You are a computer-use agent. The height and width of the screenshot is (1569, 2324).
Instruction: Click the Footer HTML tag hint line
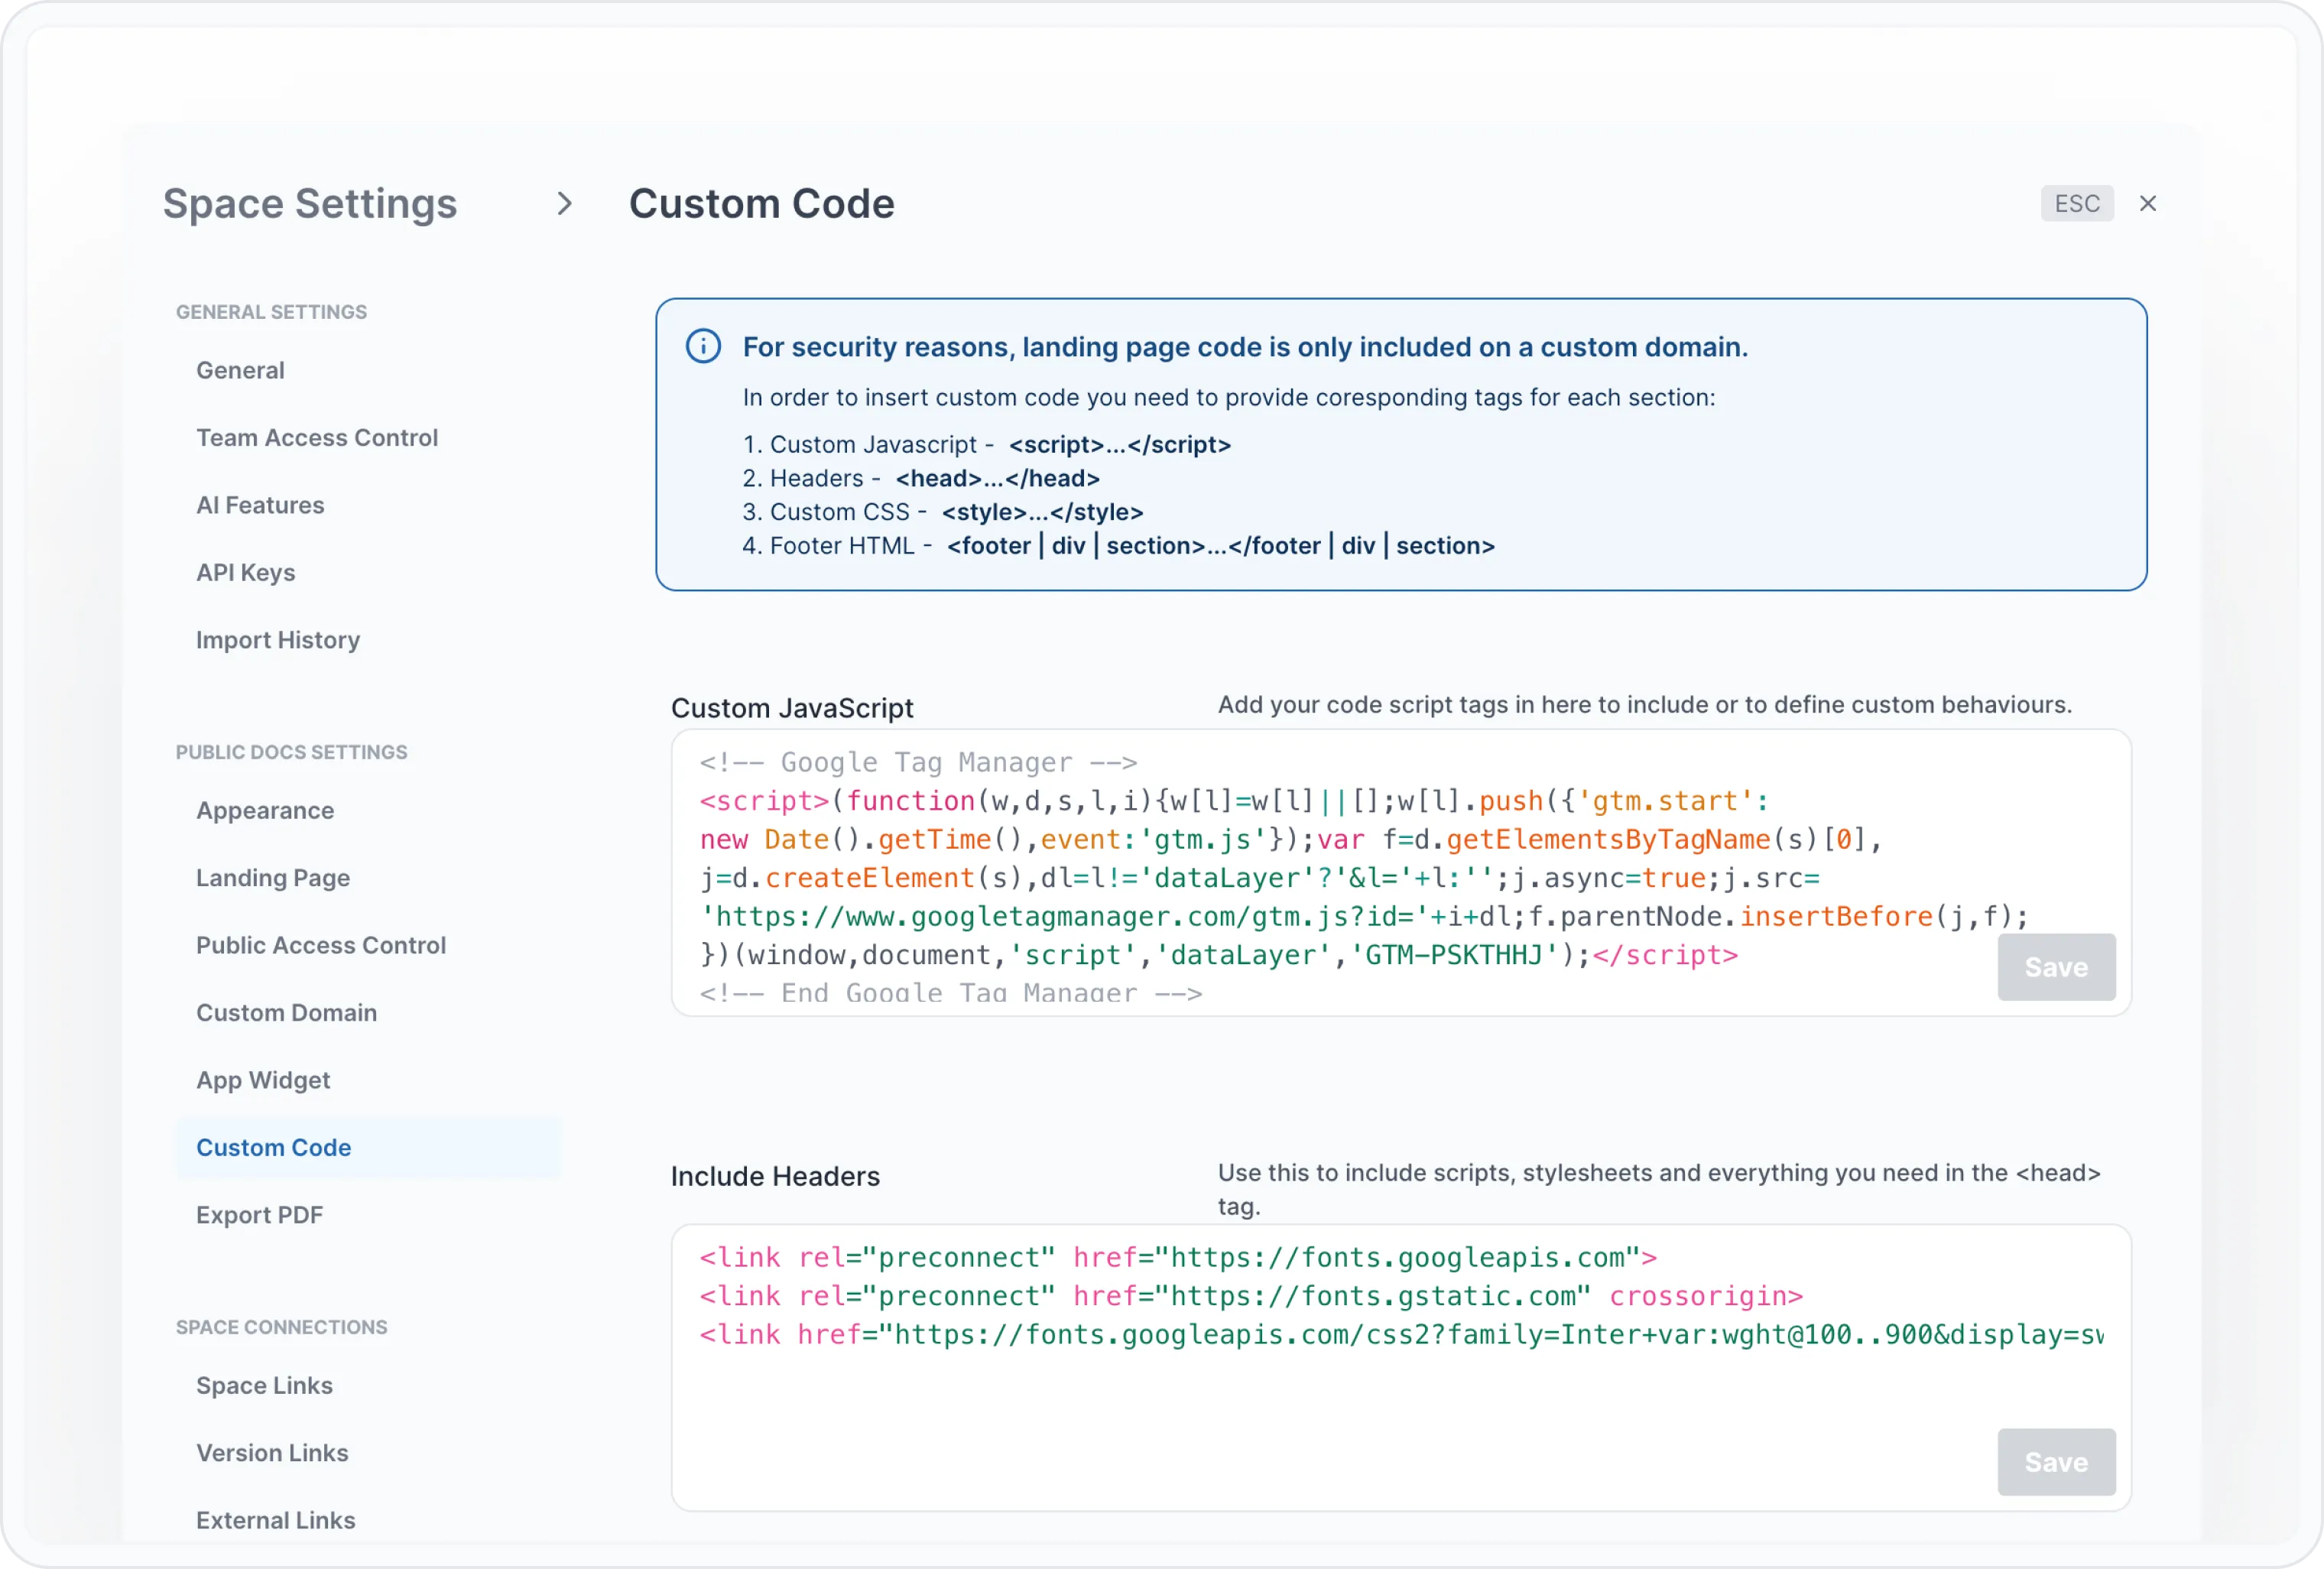(1119, 546)
